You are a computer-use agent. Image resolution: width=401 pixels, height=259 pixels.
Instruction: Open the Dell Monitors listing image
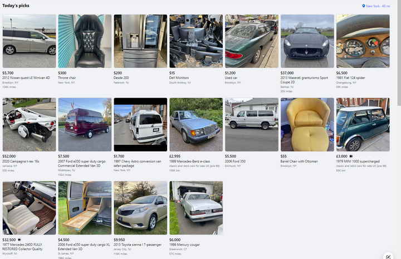[x=196, y=41]
